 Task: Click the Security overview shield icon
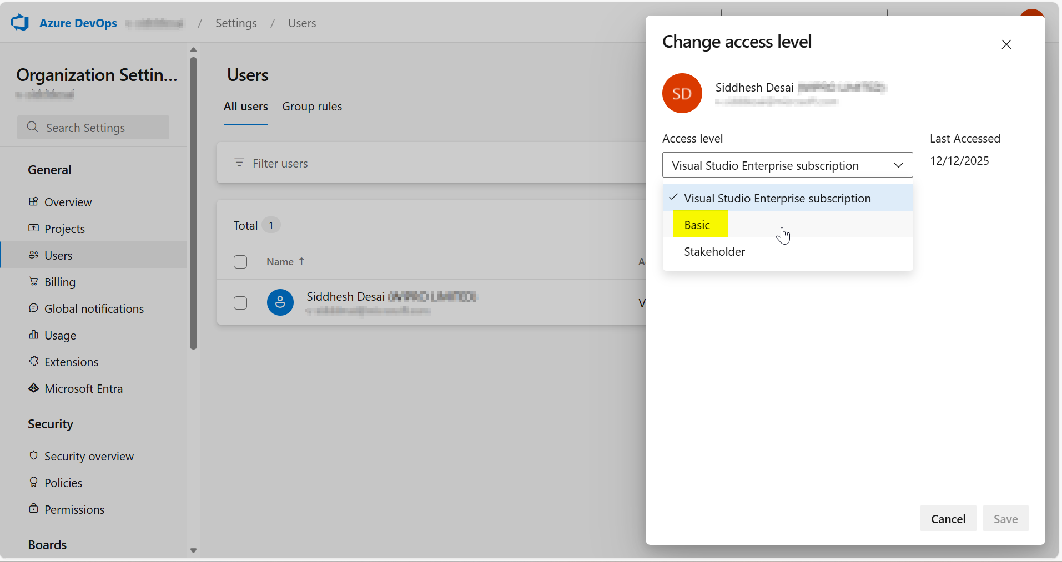(34, 455)
